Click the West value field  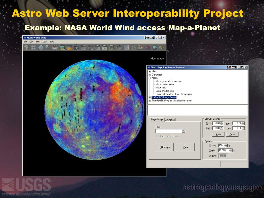[237, 123]
